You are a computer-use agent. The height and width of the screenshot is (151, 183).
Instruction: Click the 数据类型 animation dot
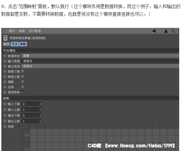(5, 56)
